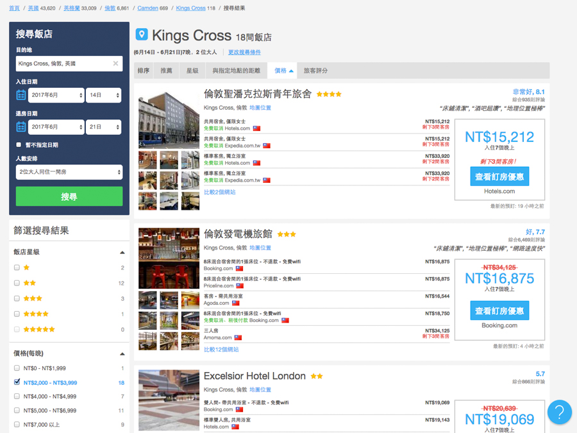
Task: Open 地圖位置 for Excelsior Hotel London
Action: click(260, 389)
